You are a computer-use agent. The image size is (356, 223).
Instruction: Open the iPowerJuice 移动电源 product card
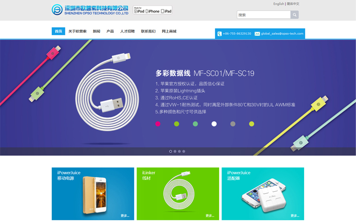pos(93,194)
